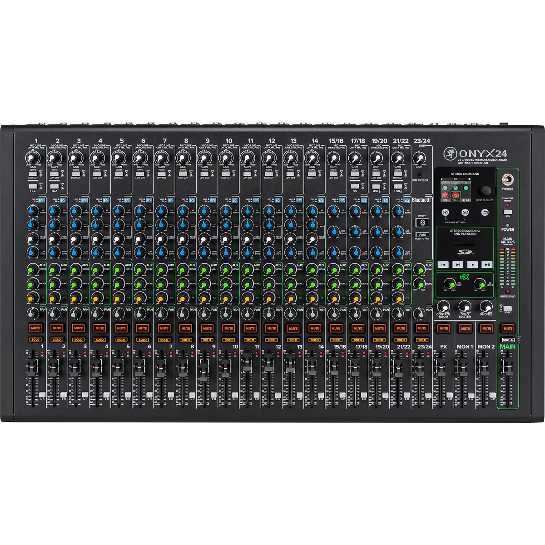This screenshot has height=545, width=545.
Task: Click the LINE IN 23/24 mini jack
Action: pyautogui.click(x=420, y=174)
